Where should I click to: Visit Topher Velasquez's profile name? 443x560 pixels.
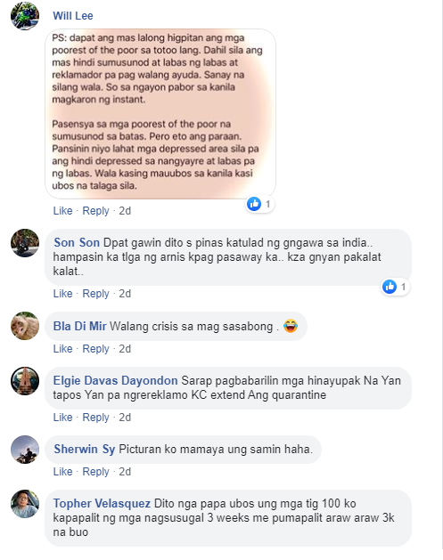pos(102,504)
